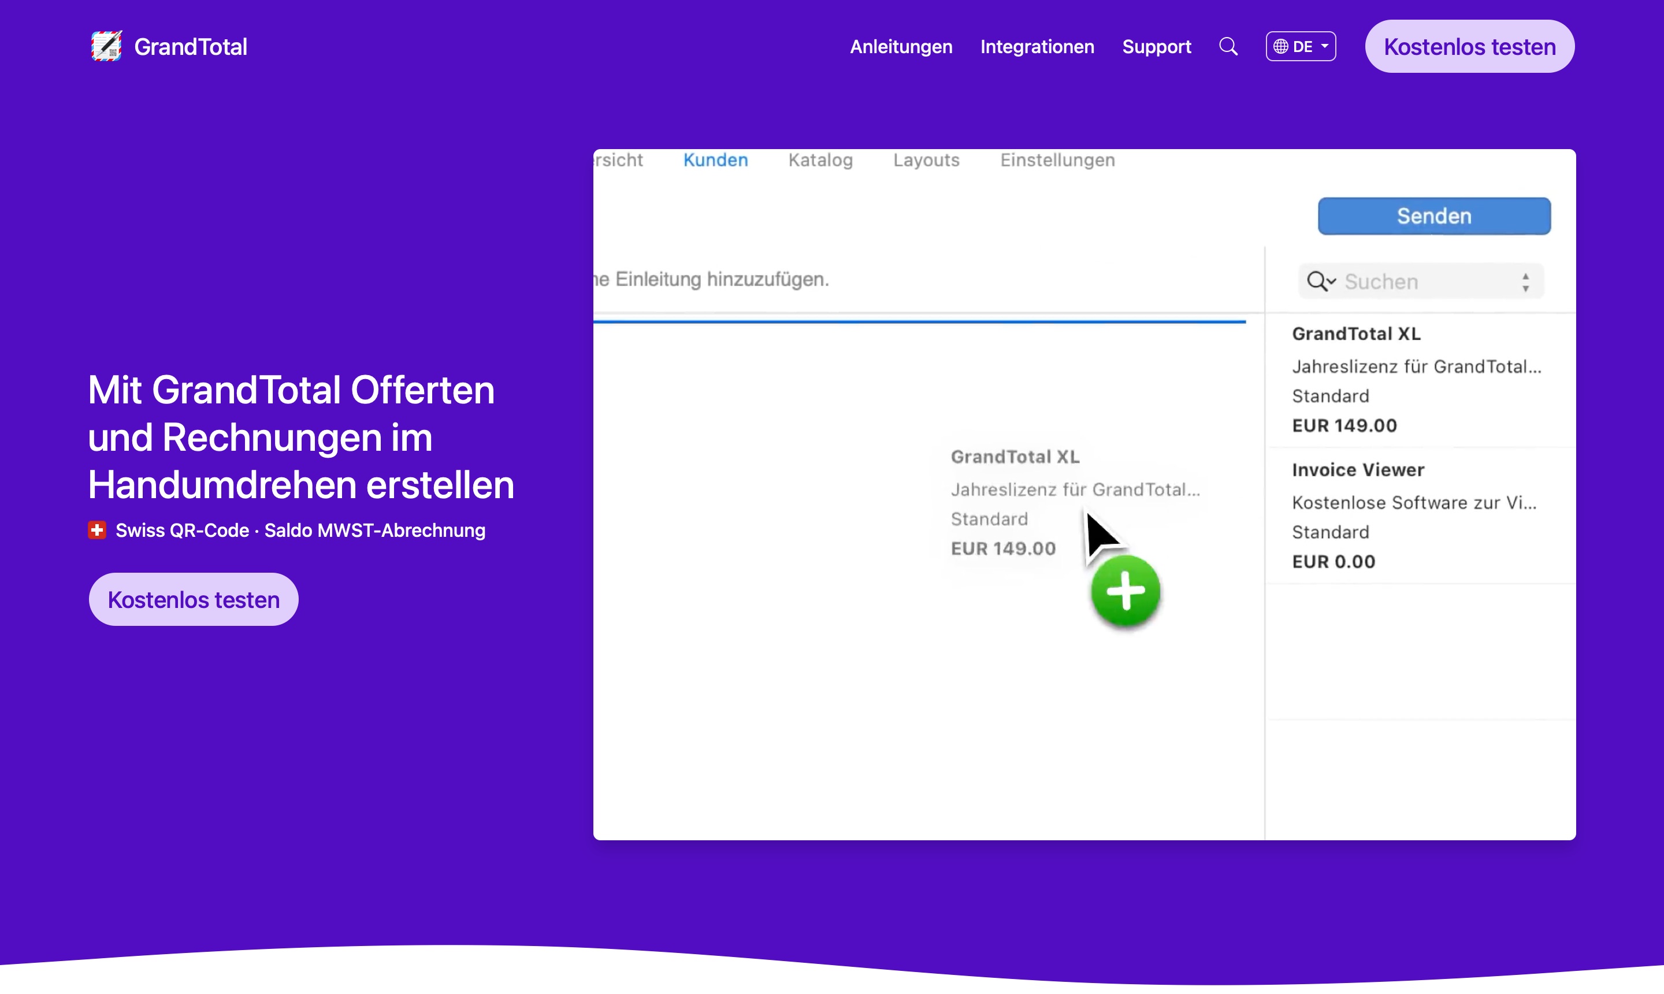1664x994 pixels.
Task: Open the Support menu item
Action: coord(1157,46)
